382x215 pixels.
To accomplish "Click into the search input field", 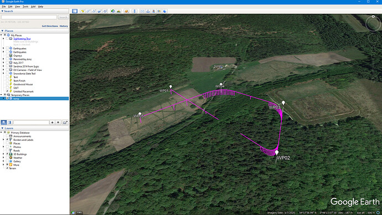I will click(x=29, y=17).
